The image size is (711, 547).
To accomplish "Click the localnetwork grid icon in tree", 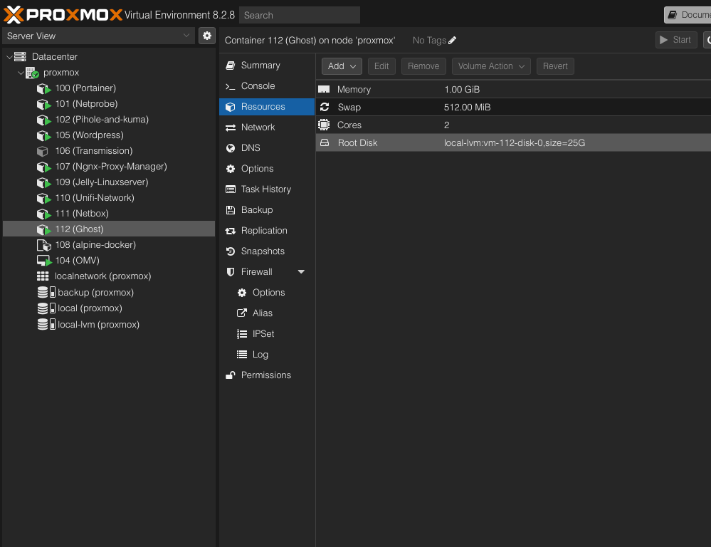I will pyautogui.click(x=43, y=276).
